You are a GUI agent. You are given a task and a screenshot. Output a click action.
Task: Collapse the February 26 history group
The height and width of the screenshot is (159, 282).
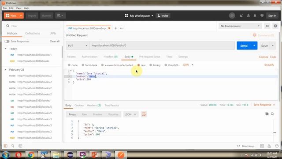click(6, 70)
